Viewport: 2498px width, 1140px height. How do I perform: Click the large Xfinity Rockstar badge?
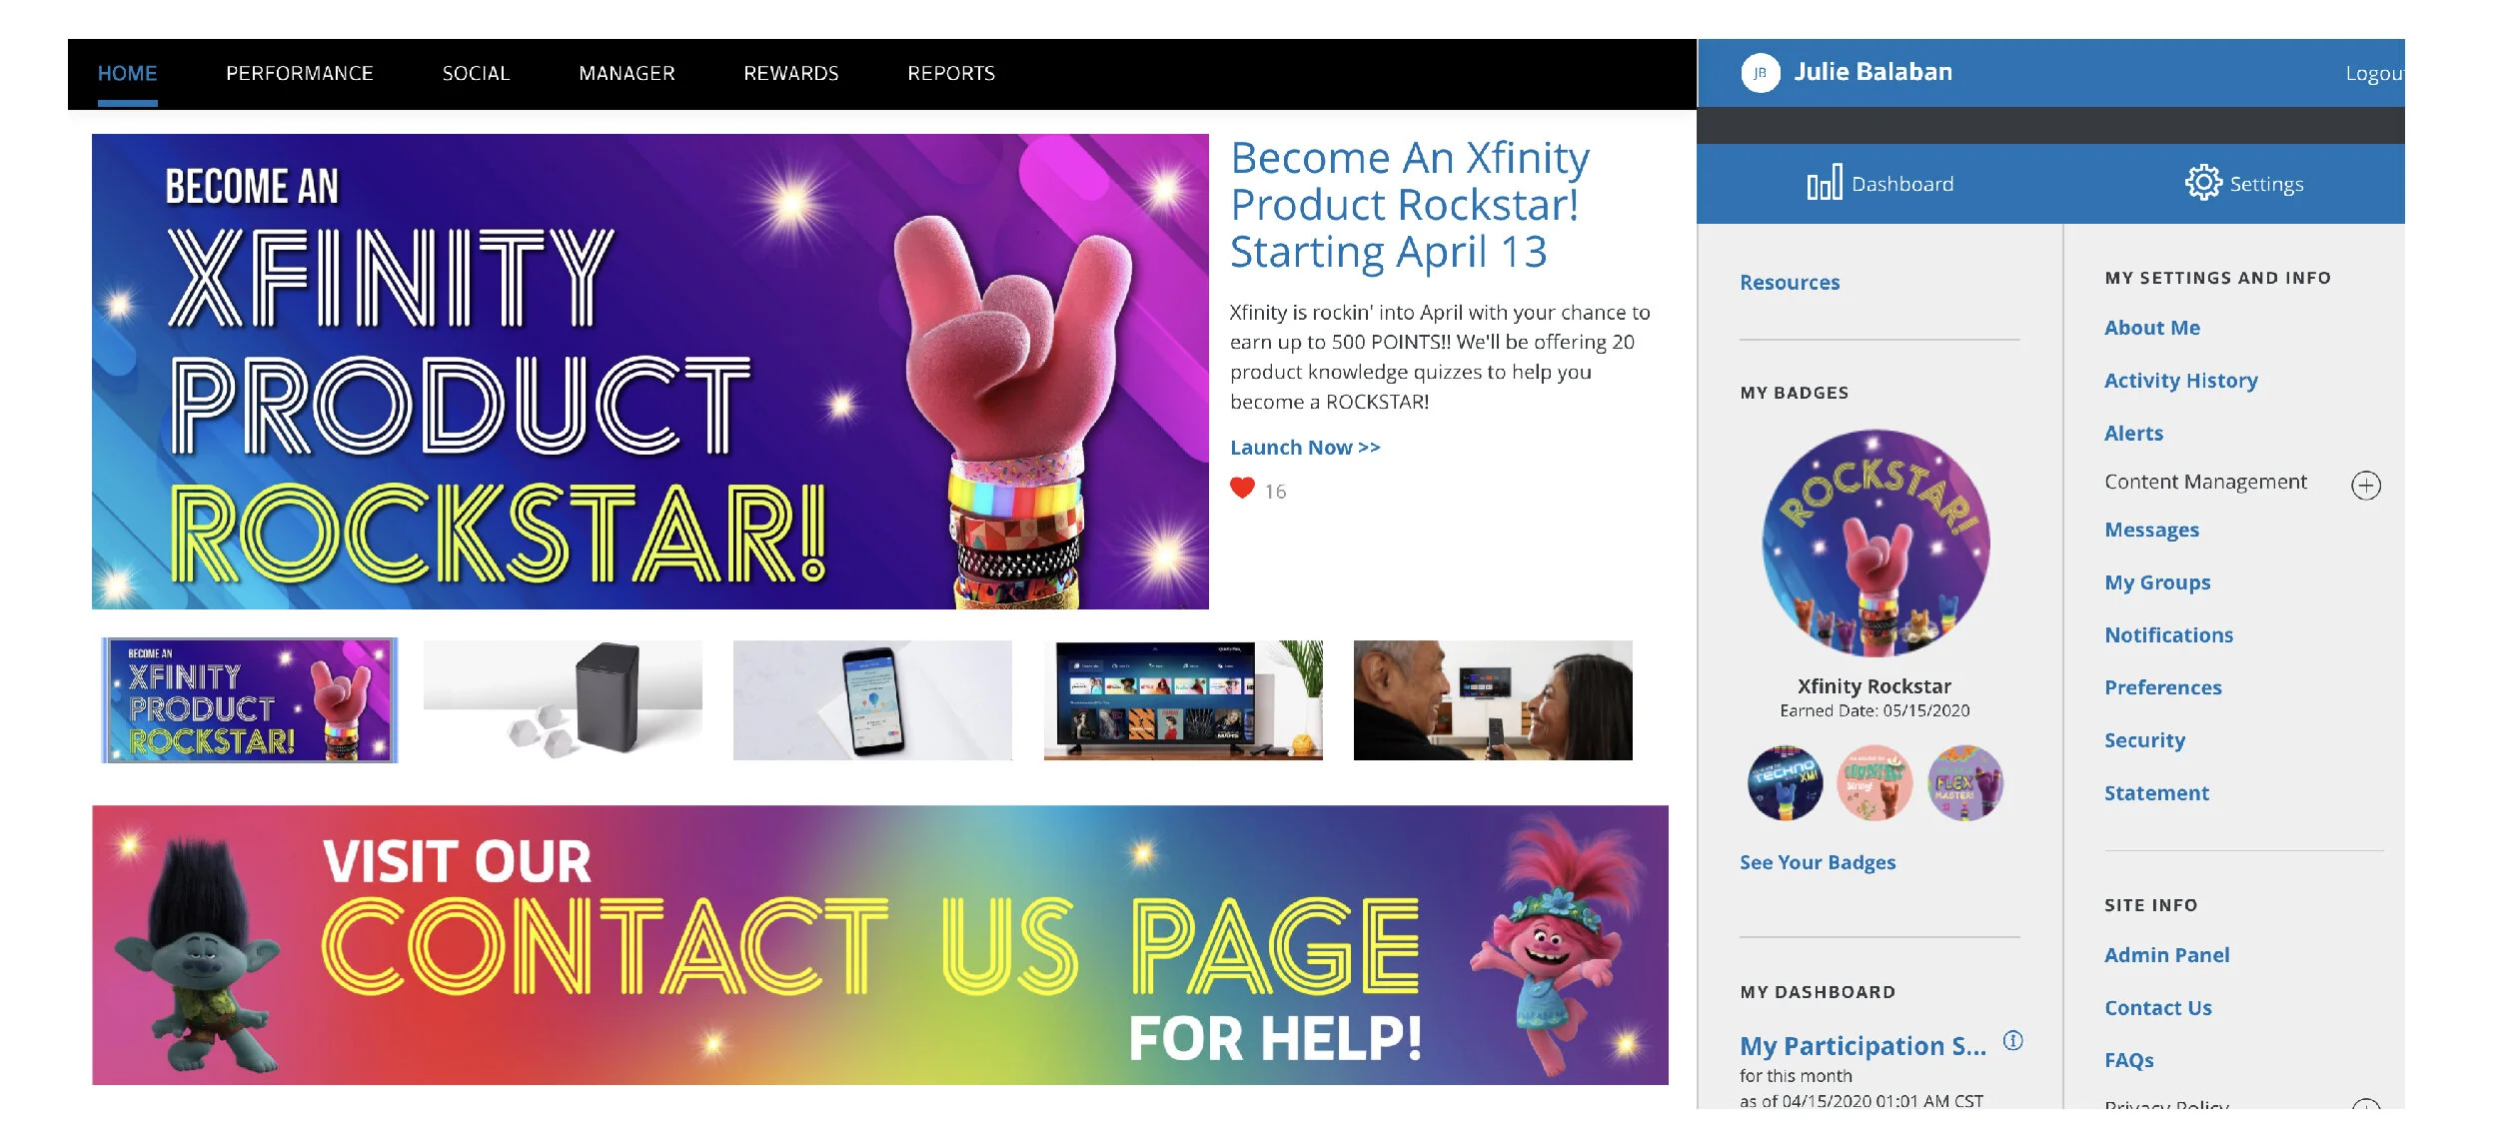[1875, 544]
